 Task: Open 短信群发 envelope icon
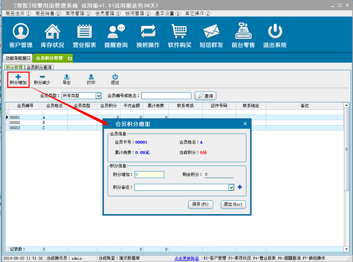(x=211, y=35)
